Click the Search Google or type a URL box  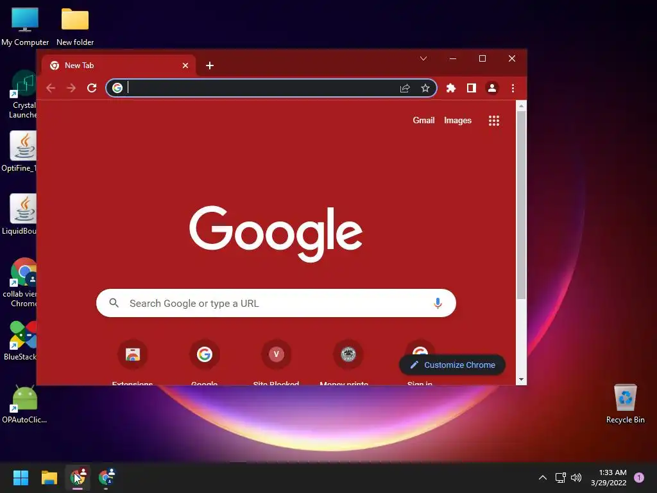[x=276, y=303]
